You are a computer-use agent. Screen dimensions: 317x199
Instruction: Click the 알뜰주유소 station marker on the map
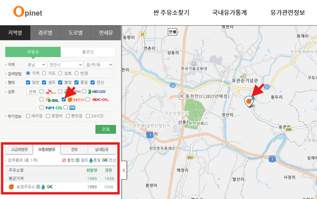(x=248, y=100)
